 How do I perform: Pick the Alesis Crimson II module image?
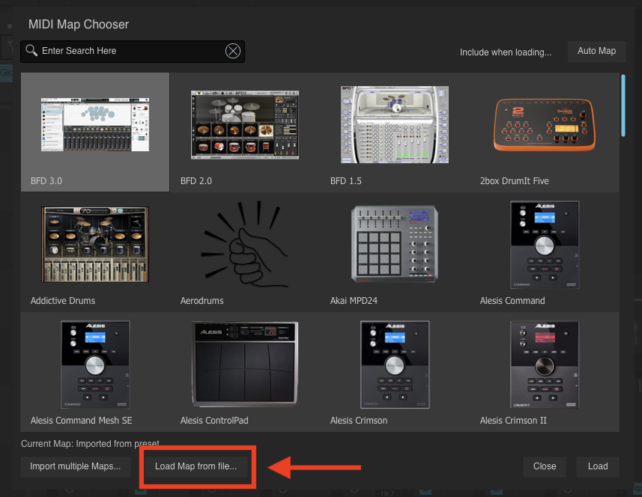[x=545, y=364]
